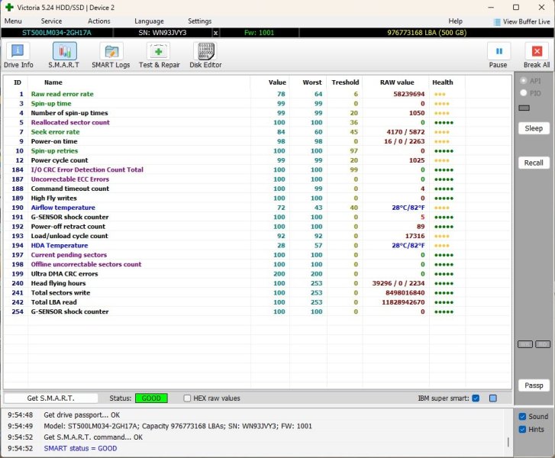The image size is (555, 458).
Task: Put the drive to Sleep
Action: (x=534, y=128)
